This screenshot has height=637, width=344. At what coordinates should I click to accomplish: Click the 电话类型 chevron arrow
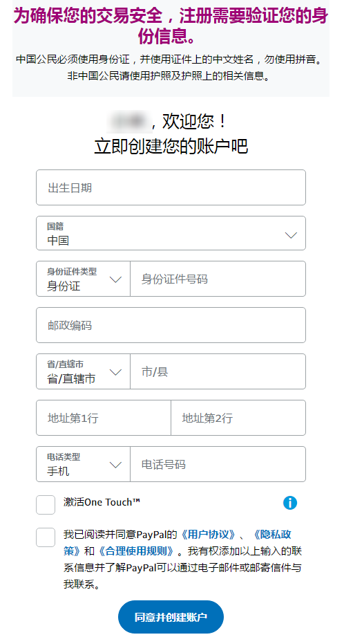click(115, 465)
